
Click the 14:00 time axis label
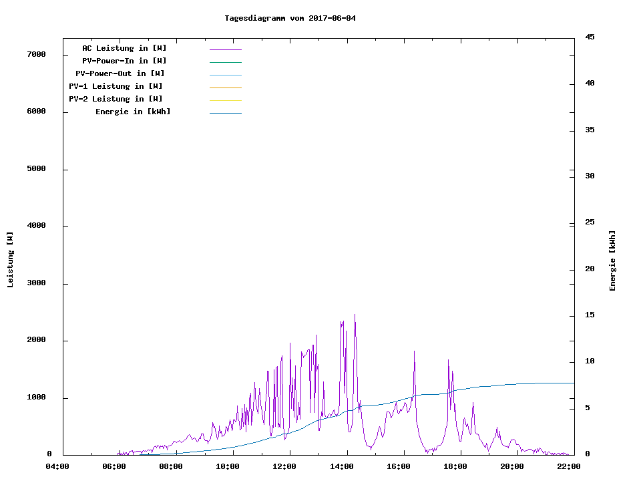pos(343,466)
